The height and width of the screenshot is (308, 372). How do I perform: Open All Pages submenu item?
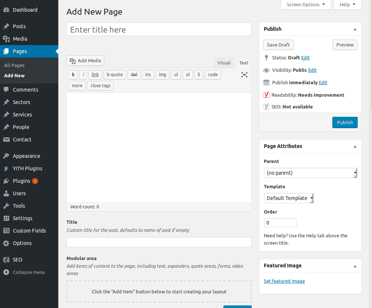pos(14,66)
